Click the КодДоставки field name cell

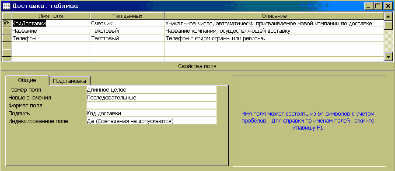coord(51,24)
